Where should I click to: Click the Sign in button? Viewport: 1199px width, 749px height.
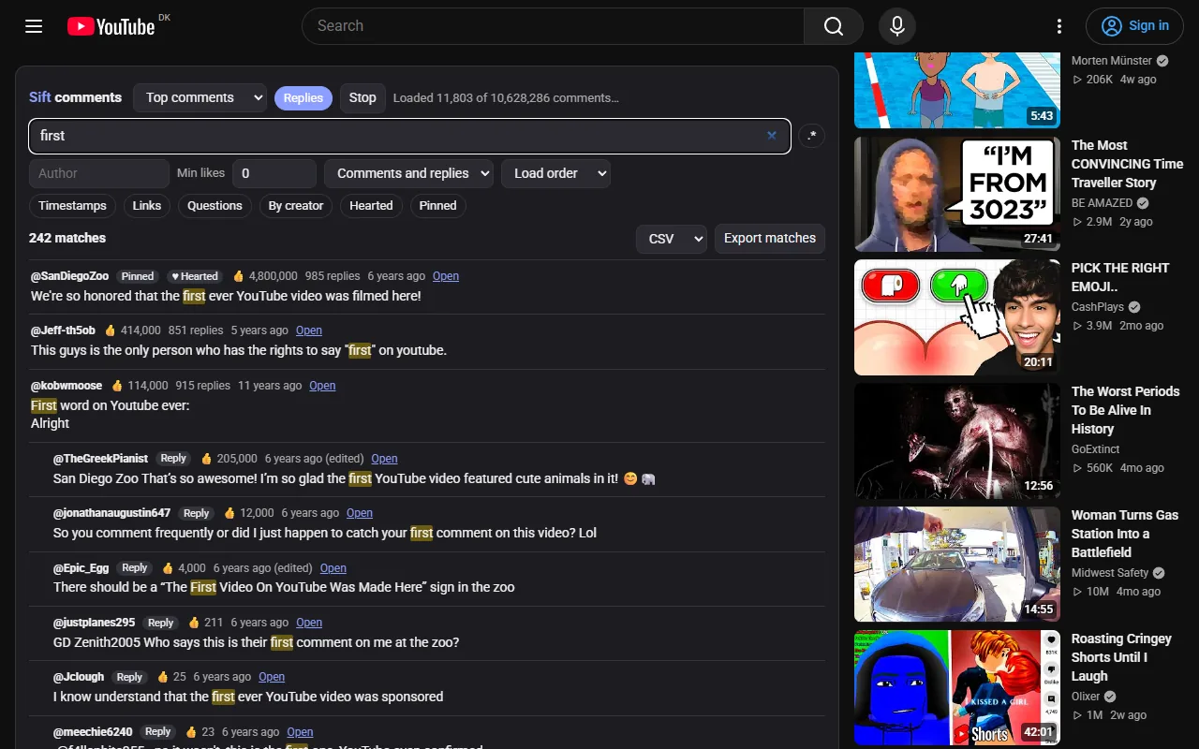1135,26
